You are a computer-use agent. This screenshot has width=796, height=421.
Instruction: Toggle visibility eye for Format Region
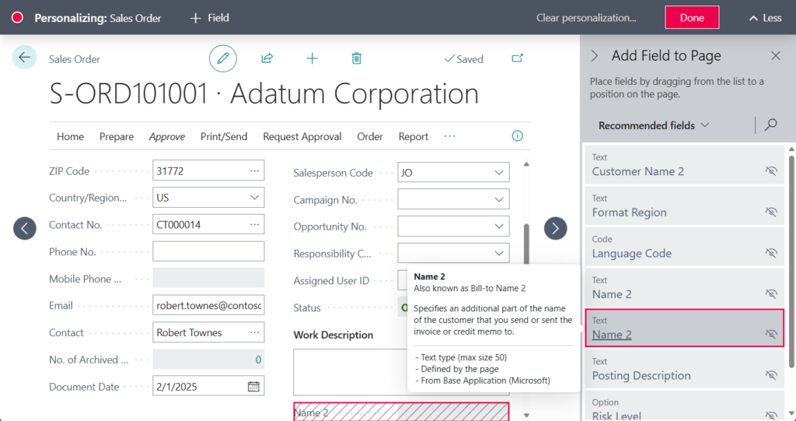771,212
